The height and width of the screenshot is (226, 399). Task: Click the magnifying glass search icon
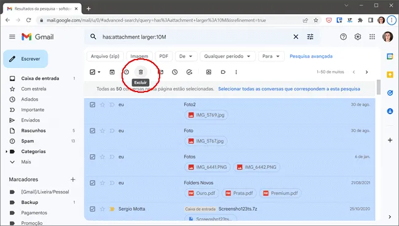(93, 37)
